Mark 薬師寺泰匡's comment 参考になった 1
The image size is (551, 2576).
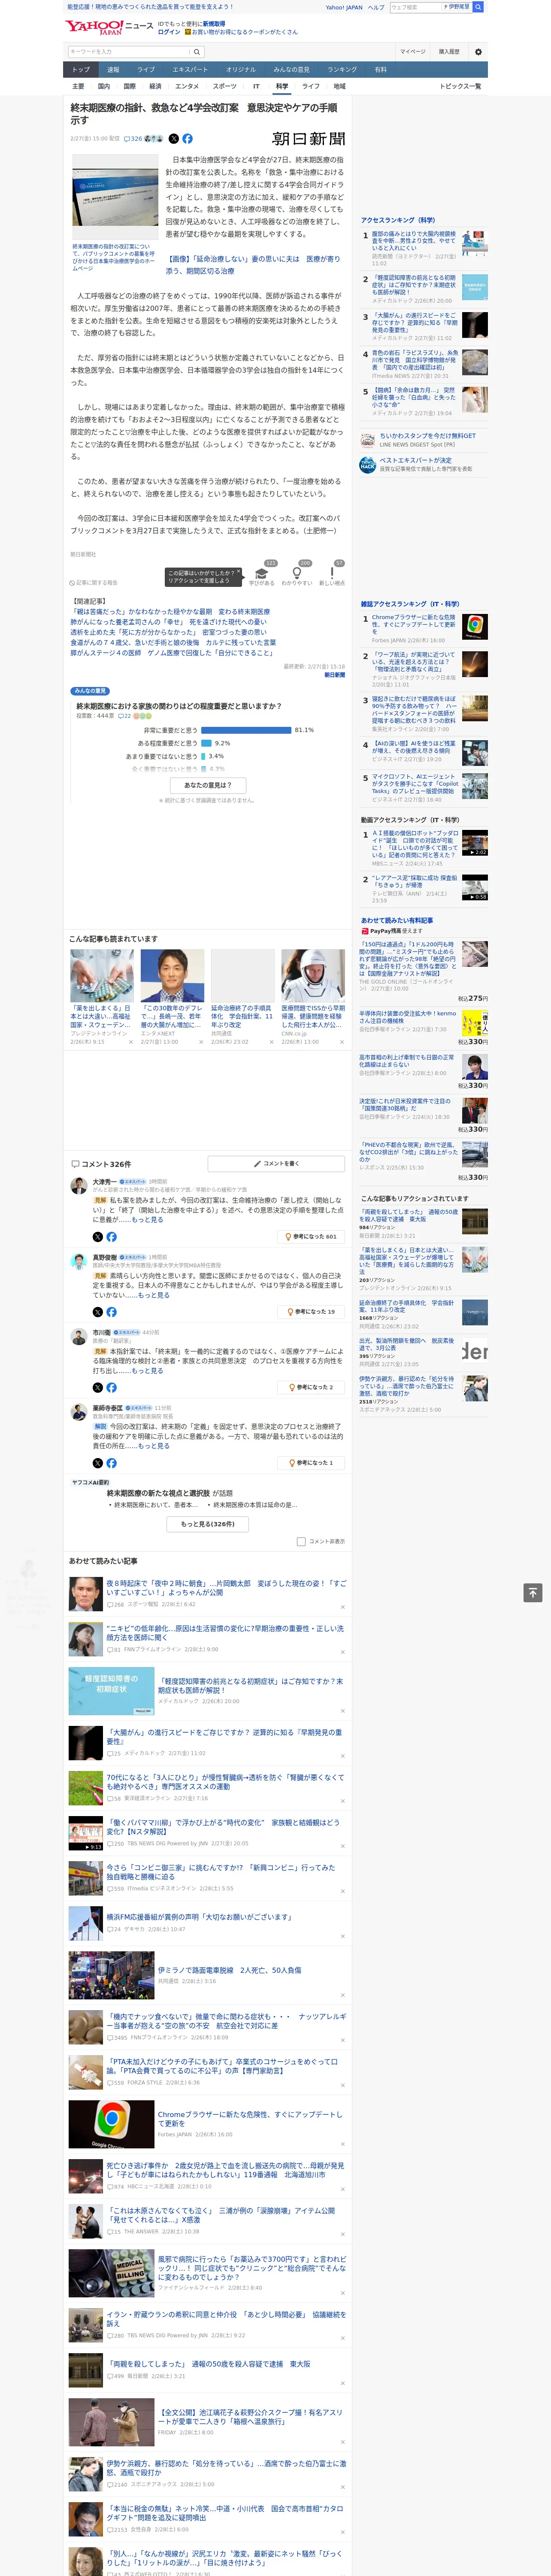[311, 1463]
